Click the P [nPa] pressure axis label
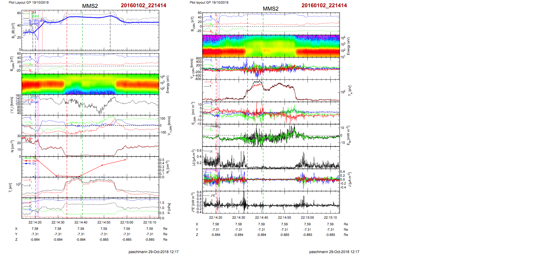Viewport: 546px width, 254px height. [169, 208]
